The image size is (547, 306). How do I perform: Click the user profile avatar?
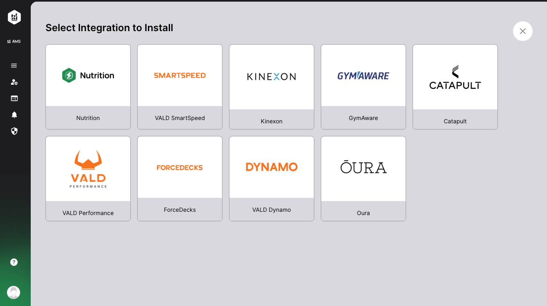click(x=14, y=292)
